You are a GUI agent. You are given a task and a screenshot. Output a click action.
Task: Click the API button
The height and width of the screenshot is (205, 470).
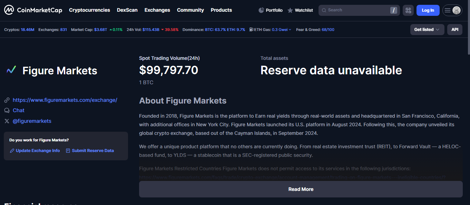tap(455, 30)
